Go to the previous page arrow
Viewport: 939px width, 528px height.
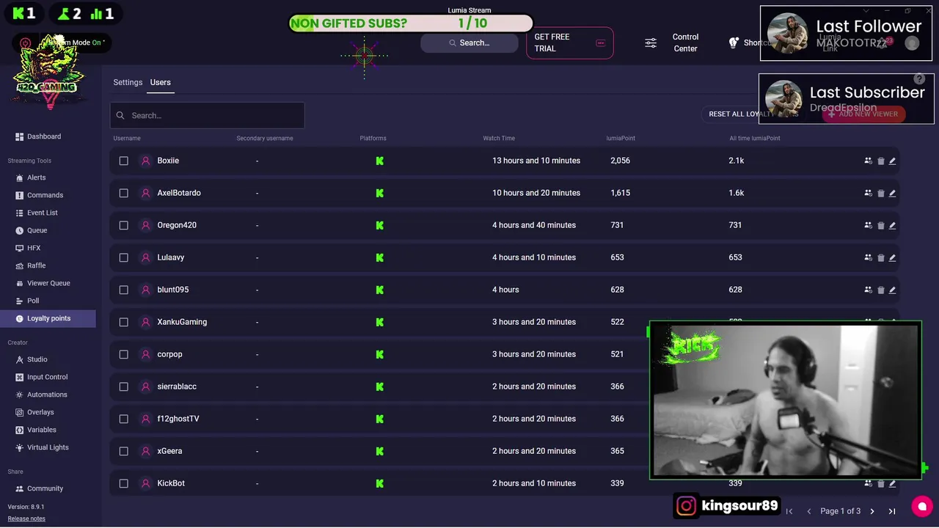[809, 511]
